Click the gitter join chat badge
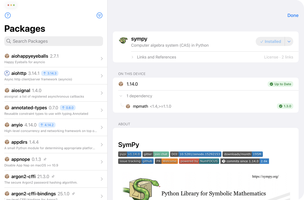Screen dimensions: 304x200 click(x=156, y=154)
